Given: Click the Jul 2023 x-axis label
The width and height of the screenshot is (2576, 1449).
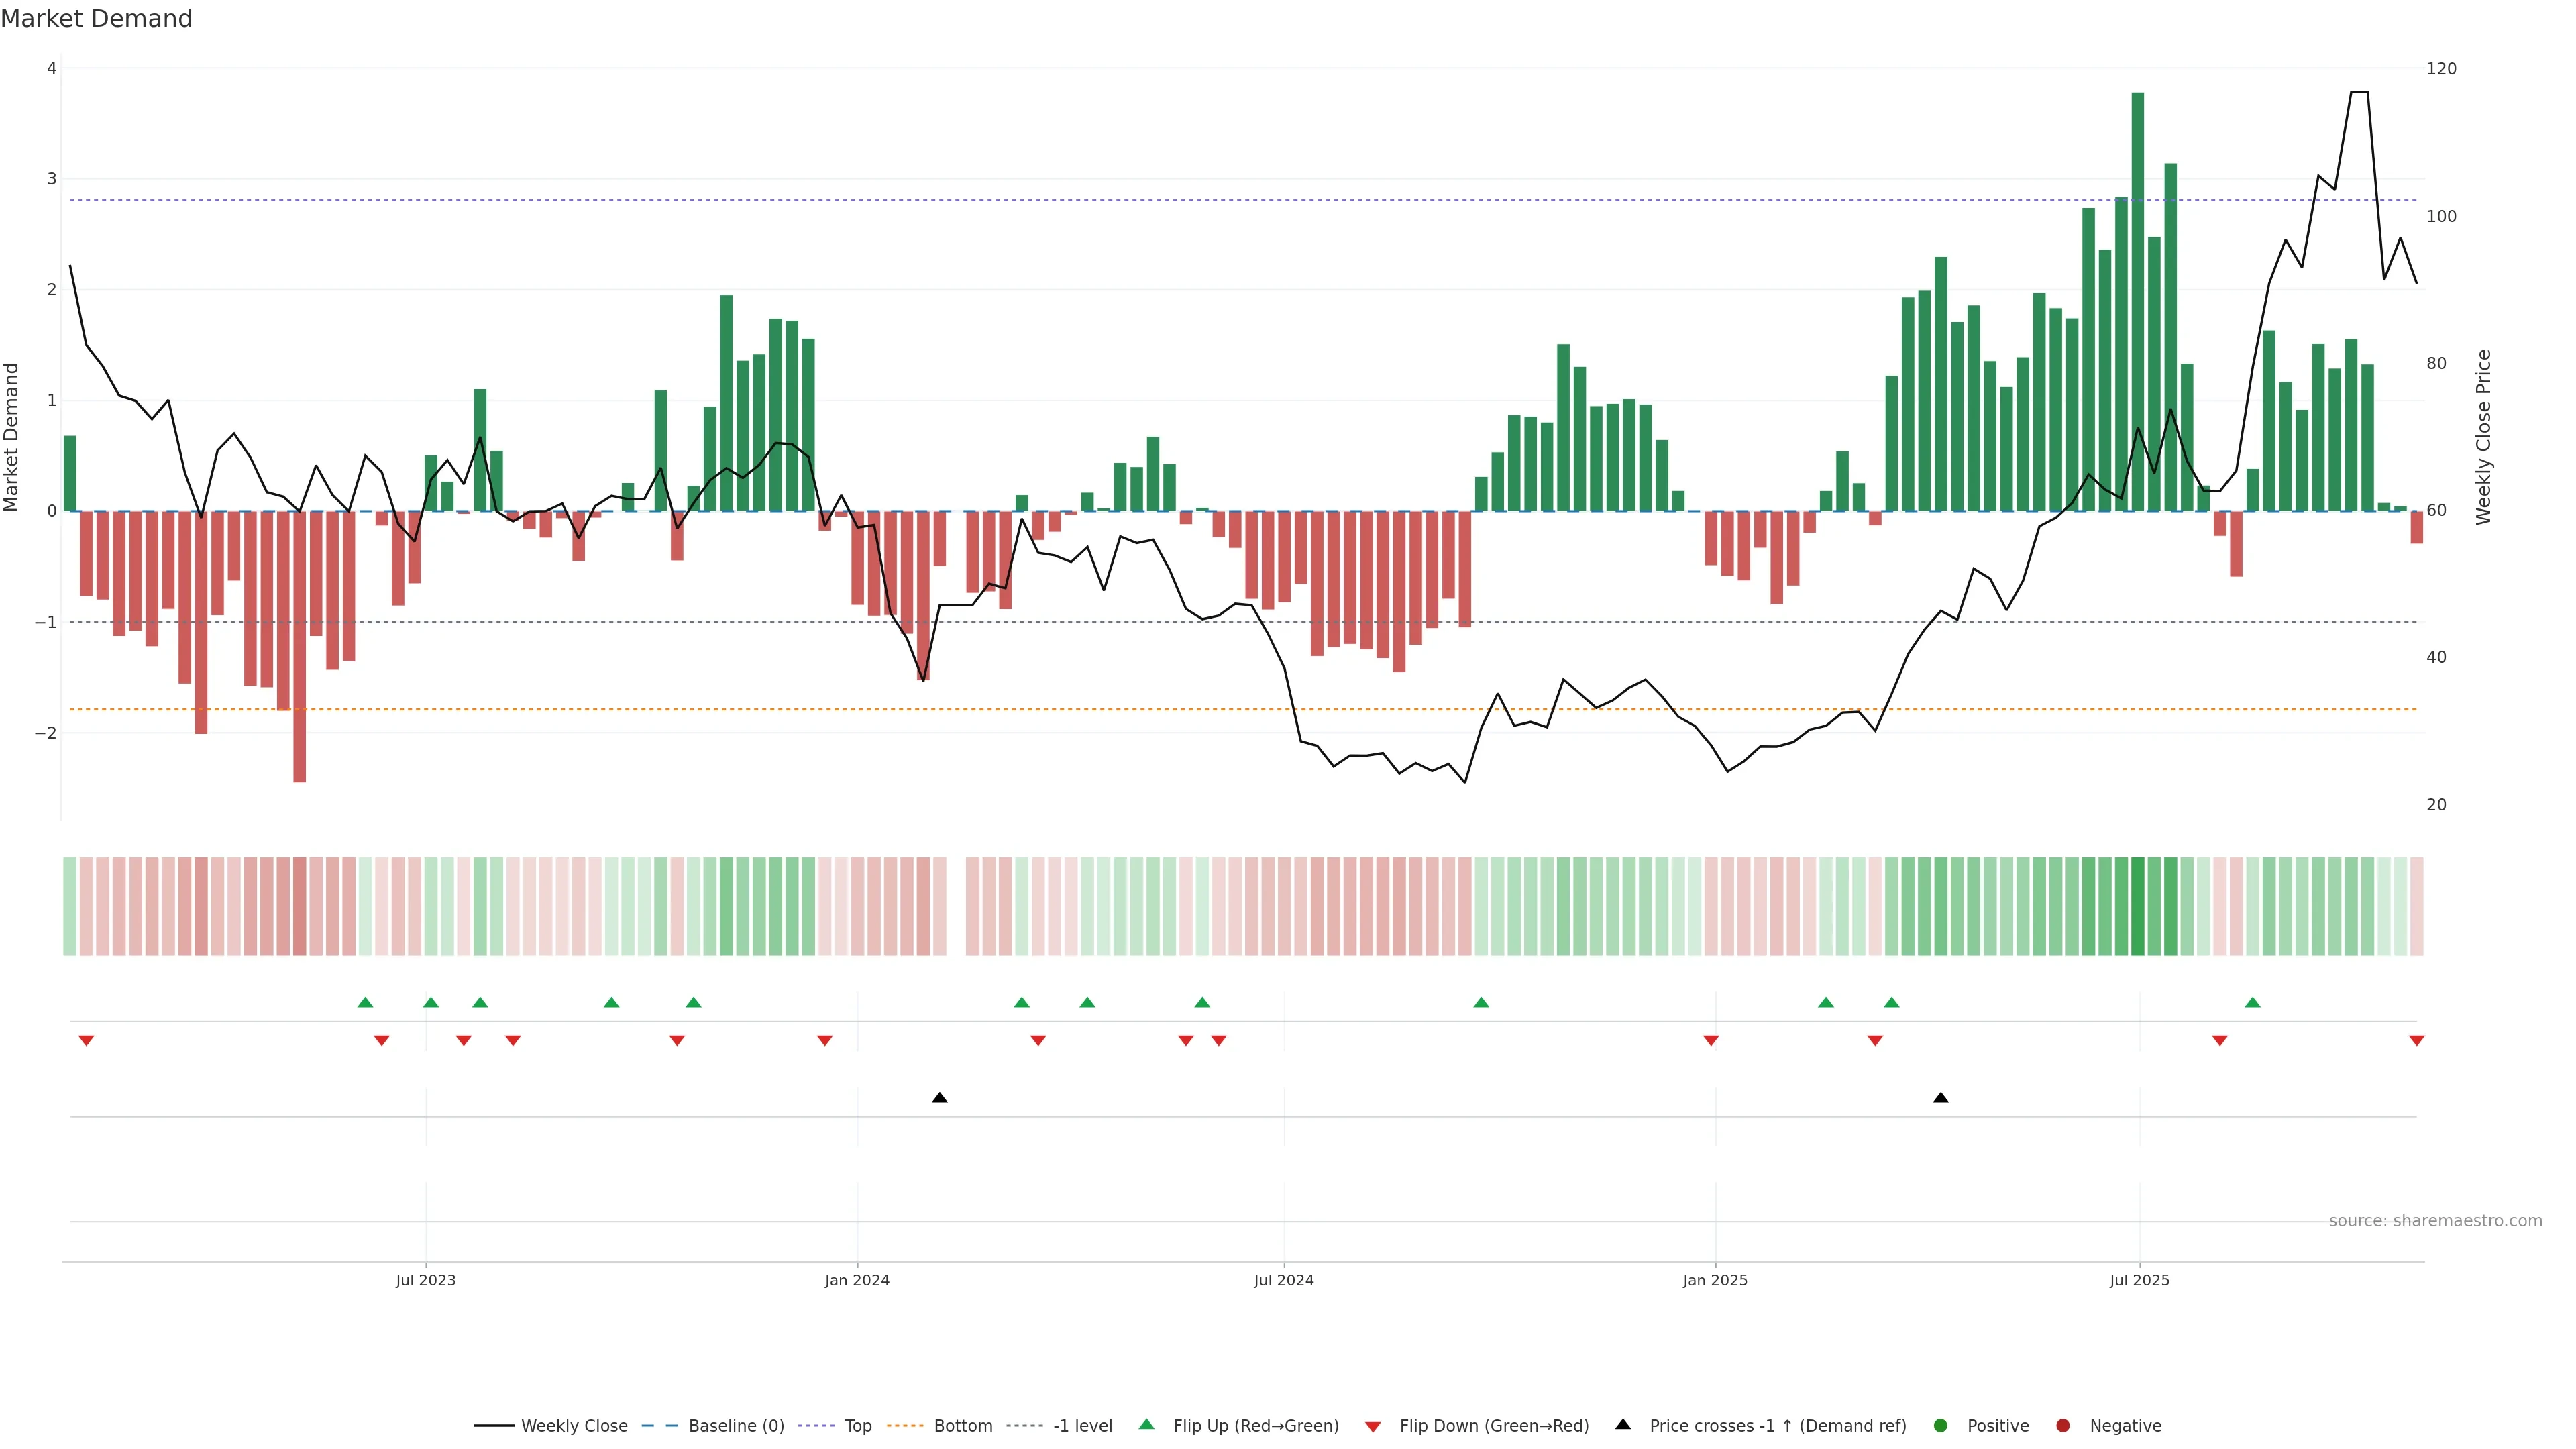Looking at the screenshot, I should 425,1280.
